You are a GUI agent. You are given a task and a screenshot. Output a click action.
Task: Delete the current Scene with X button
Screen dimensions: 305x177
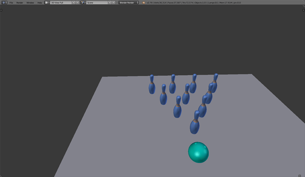[x=114, y=3]
